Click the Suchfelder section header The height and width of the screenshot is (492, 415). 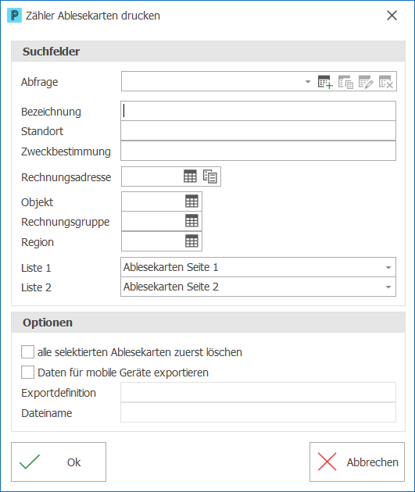208,51
